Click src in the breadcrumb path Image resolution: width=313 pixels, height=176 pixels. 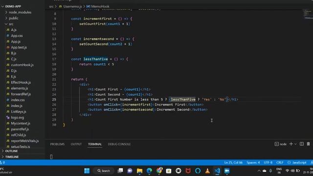point(51,6)
